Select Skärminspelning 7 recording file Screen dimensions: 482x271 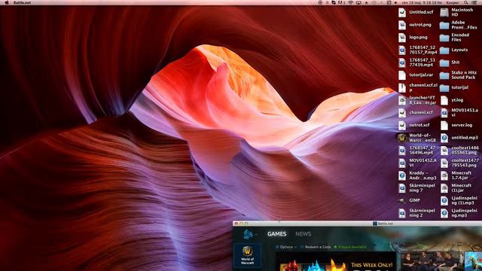coord(416,188)
